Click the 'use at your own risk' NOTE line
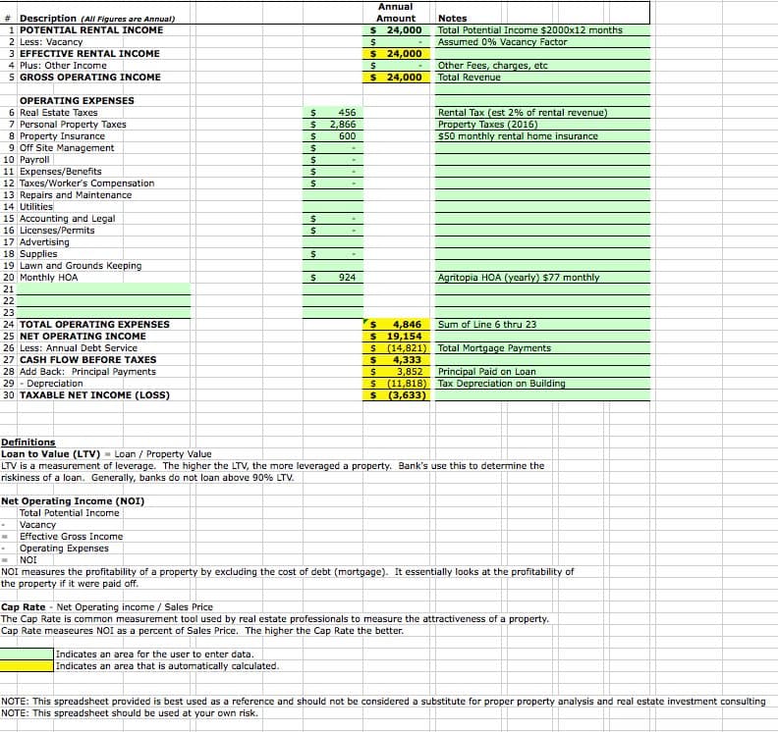The height and width of the screenshot is (732, 778). pos(129,713)
